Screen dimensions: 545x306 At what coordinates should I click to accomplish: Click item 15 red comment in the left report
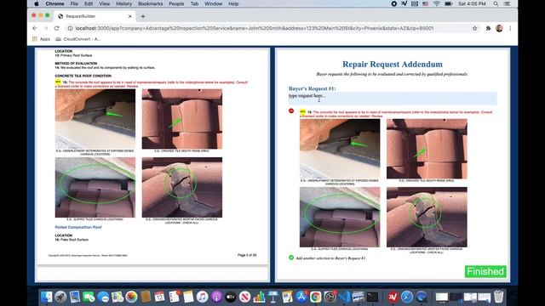pyautogui.click(x=152, y=84)
